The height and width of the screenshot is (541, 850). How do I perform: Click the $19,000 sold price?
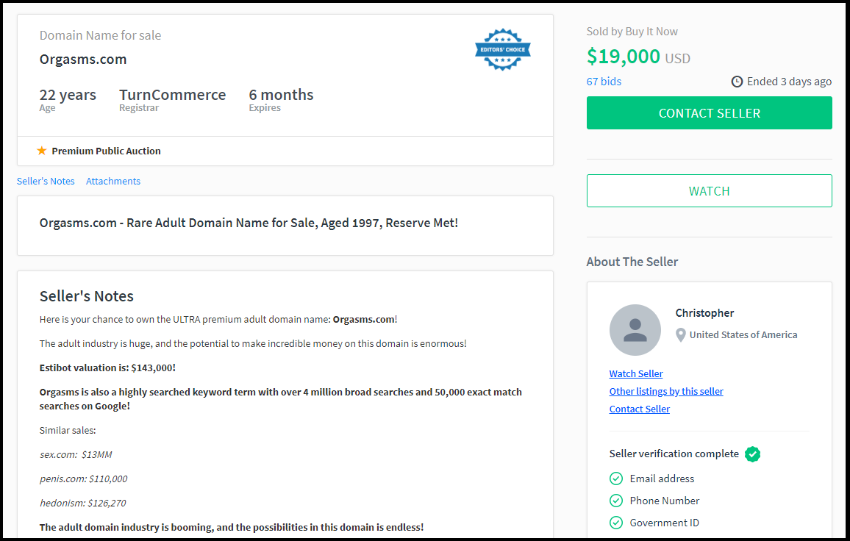(624, 57)
